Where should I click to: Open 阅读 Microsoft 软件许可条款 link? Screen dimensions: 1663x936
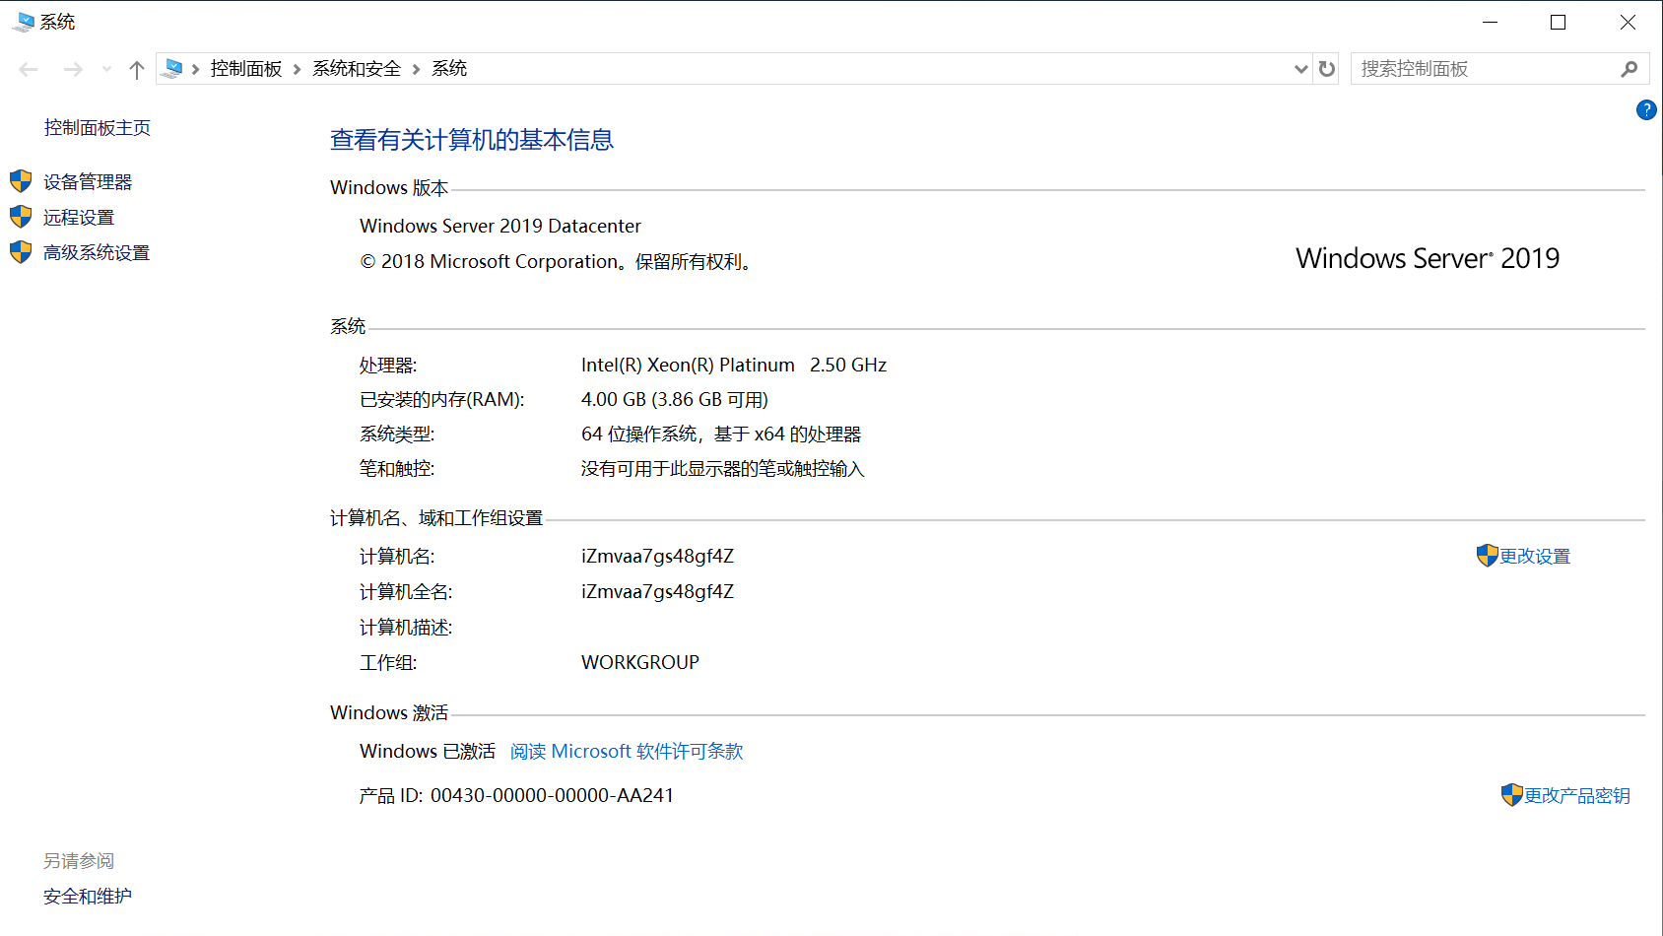coord(627,752)
